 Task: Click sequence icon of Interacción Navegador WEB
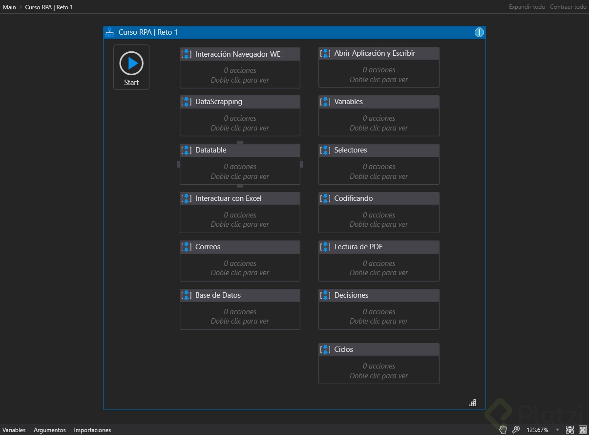click(187, 54)
